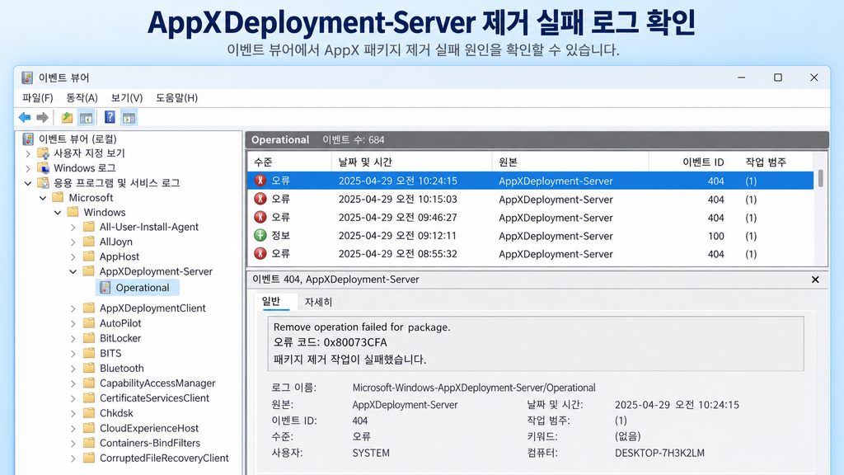Collapse the Microsoft tree node

(x=43, y=198)
